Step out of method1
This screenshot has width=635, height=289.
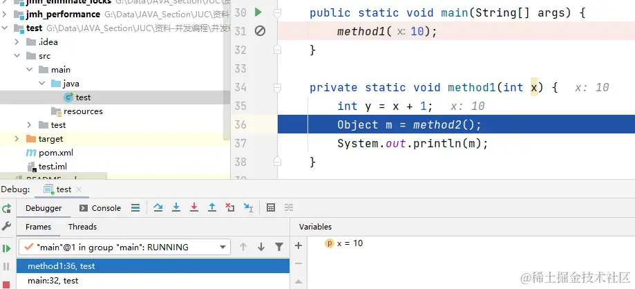pos(212,208)
